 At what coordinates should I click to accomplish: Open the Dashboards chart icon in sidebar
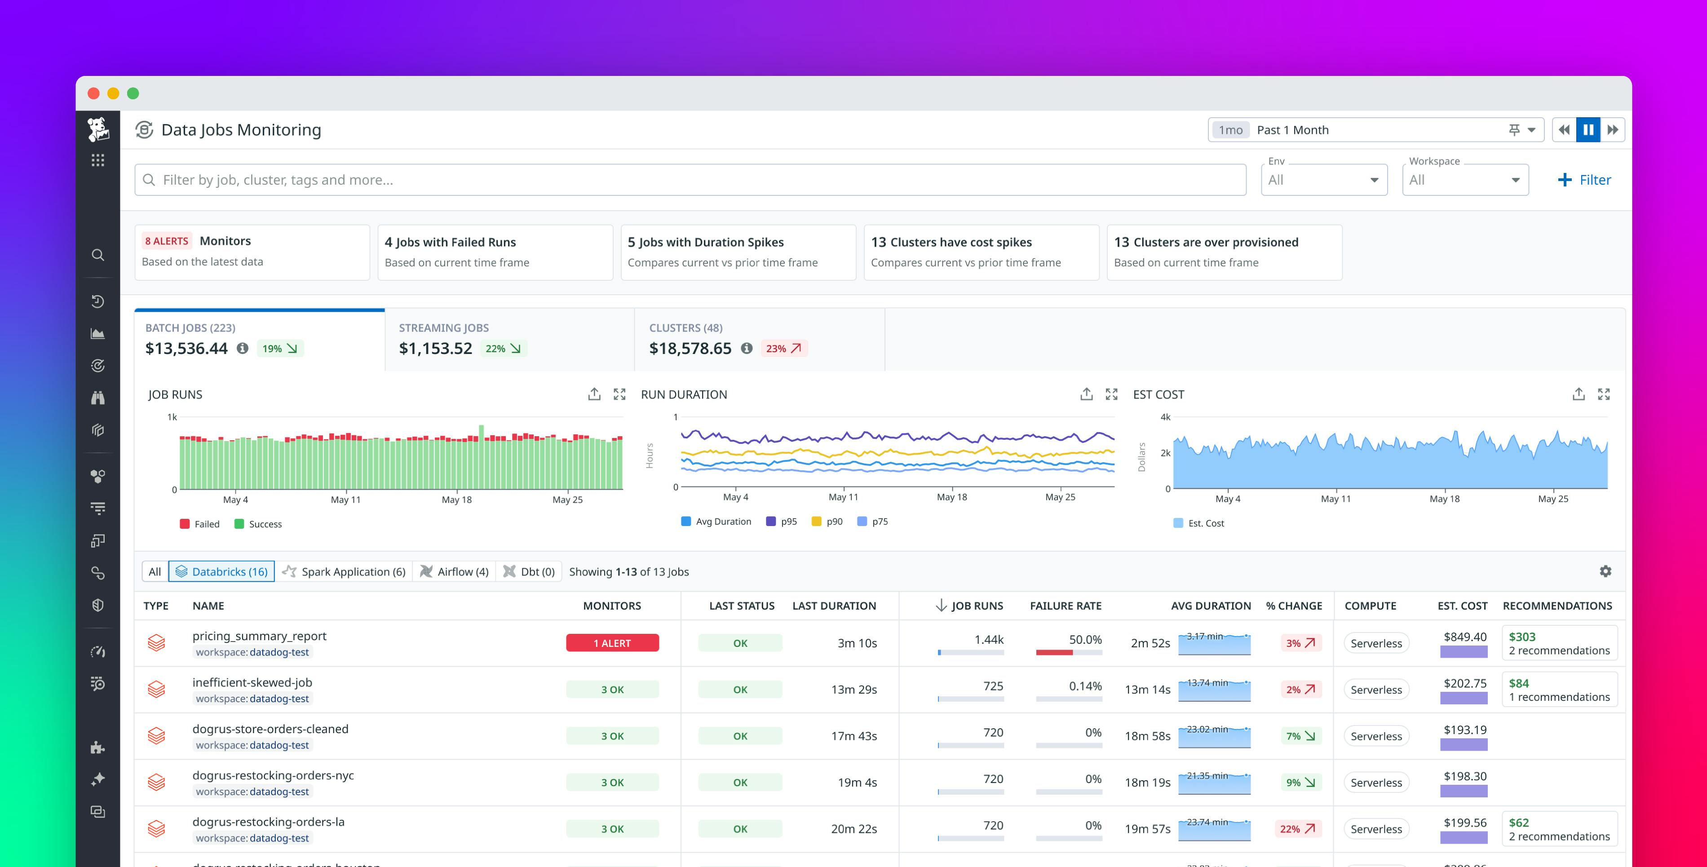click(98, 333)
